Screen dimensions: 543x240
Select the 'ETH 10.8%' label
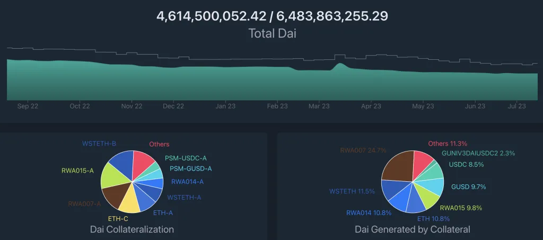(433, 219)
